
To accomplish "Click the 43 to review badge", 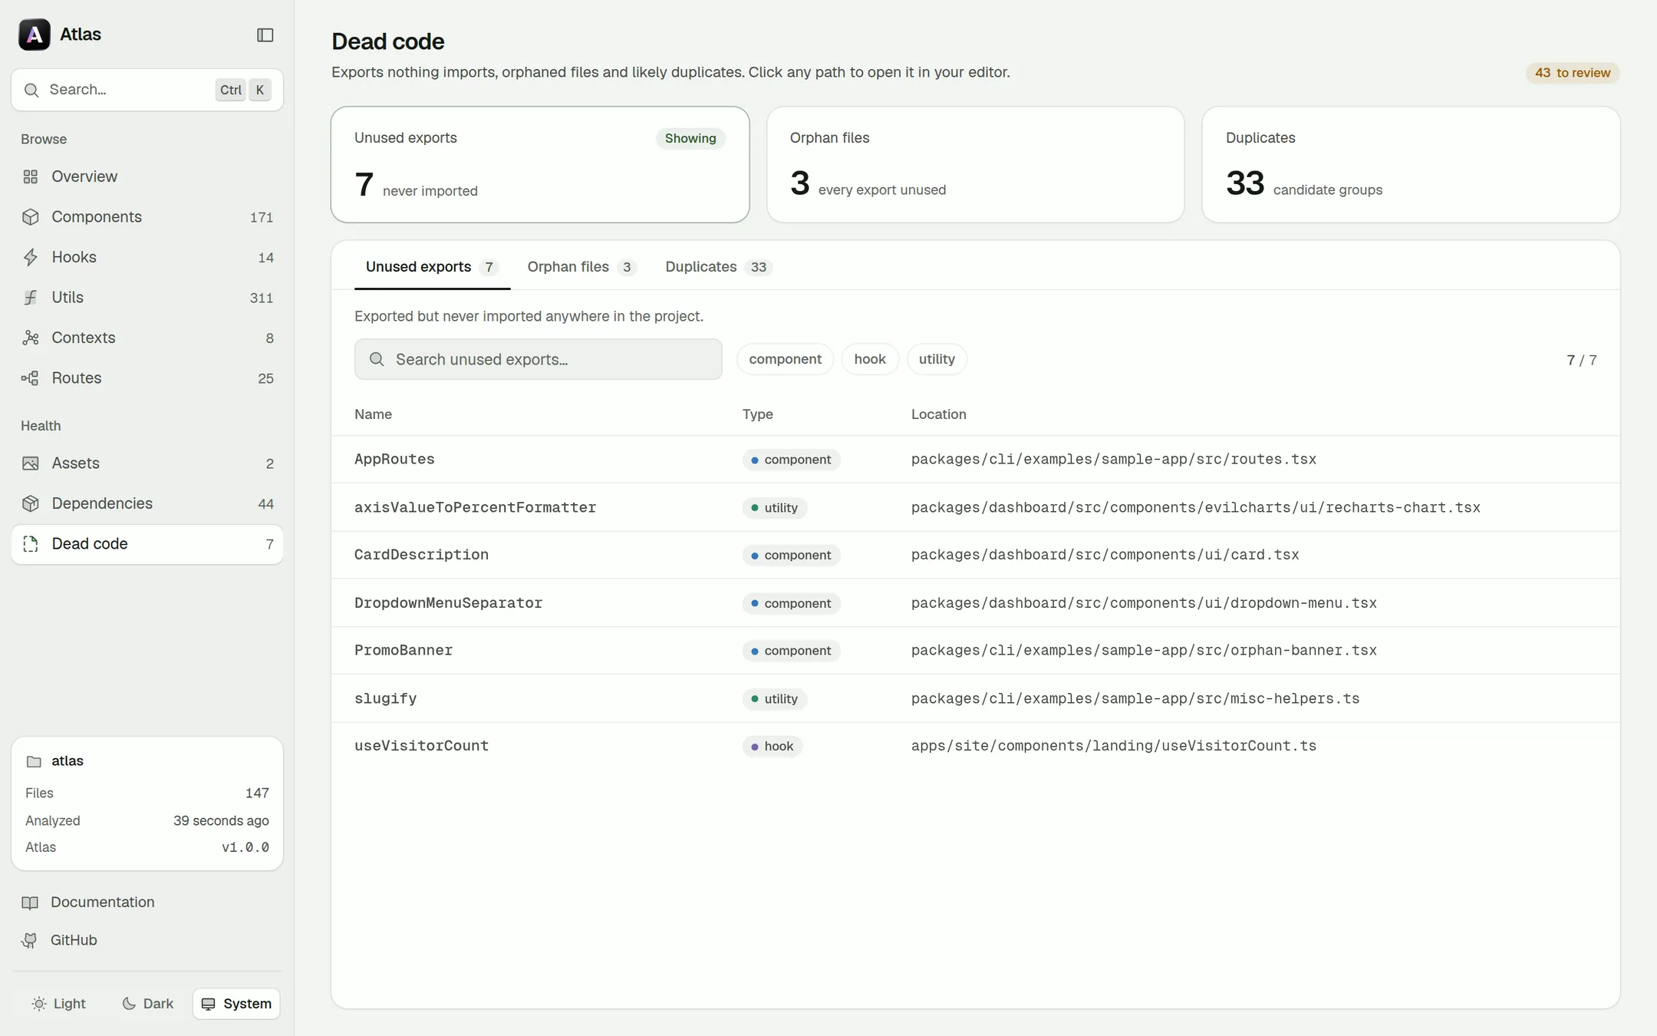I will [1572, 73].
